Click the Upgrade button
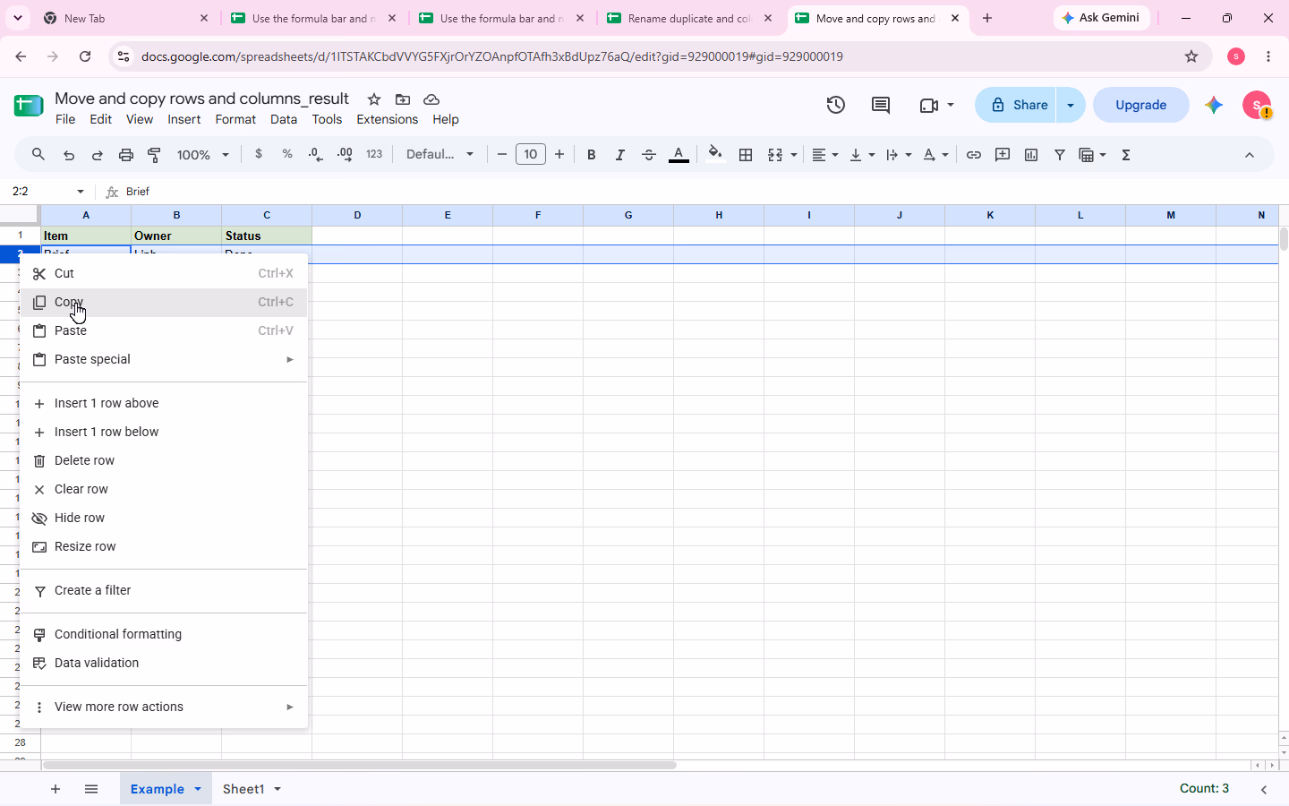1289x806 pixels. point(1141,105)
